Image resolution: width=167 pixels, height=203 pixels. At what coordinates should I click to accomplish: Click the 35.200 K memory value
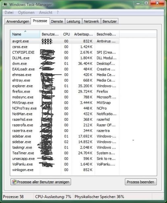pyautogui.click(x=85, y=86)
